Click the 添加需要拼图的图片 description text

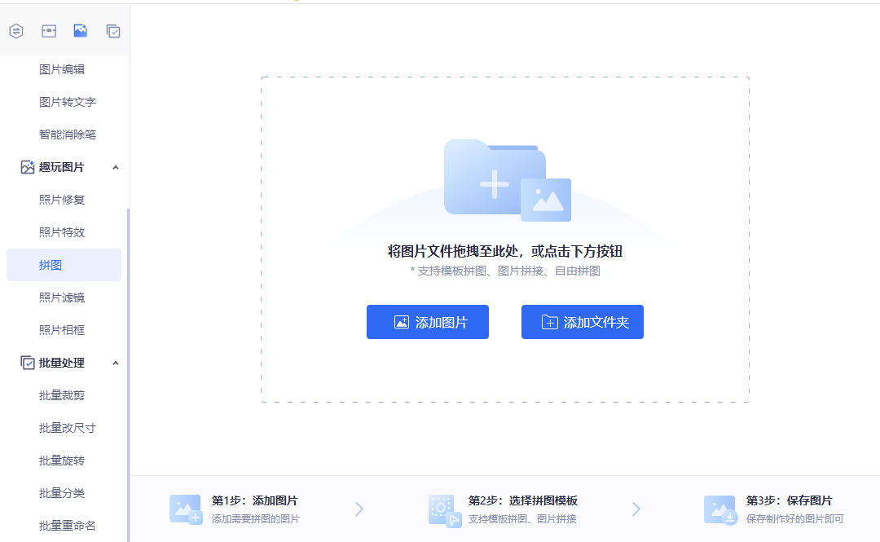tap(255, 519)
